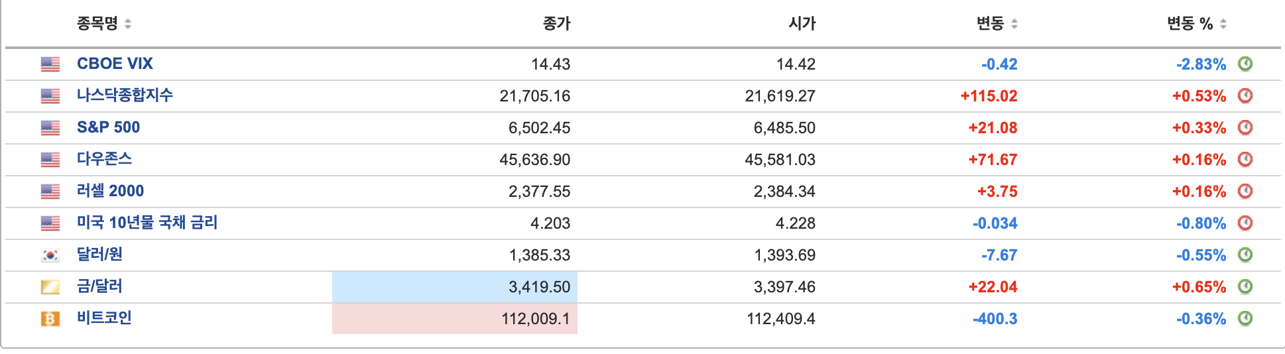Open the 미국 10년물 국채 금리 link
The width and height of the screenshot is (1285, 354).
[147, 223]
